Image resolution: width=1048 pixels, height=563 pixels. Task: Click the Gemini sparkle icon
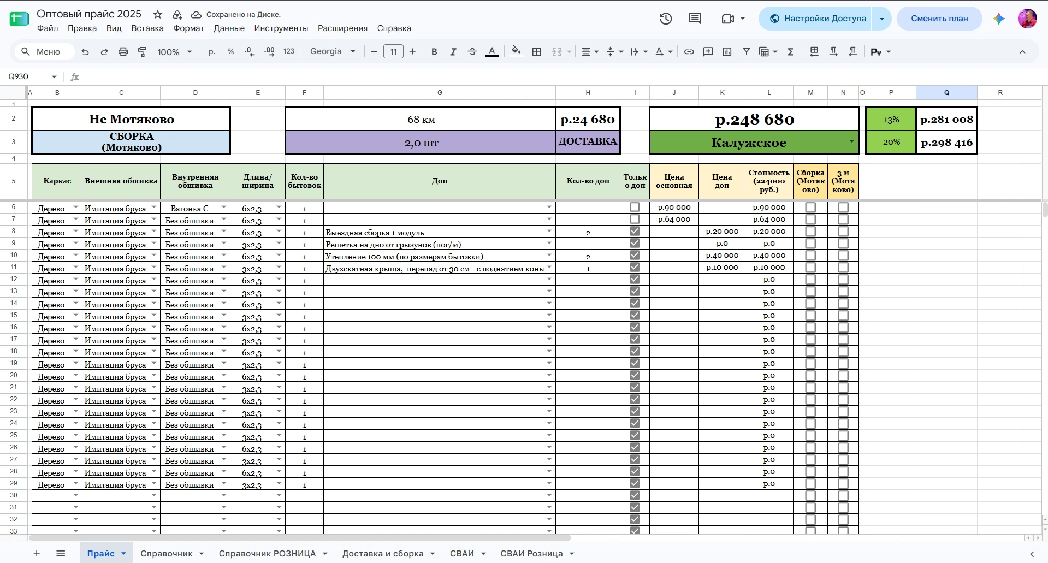(999, 19)
